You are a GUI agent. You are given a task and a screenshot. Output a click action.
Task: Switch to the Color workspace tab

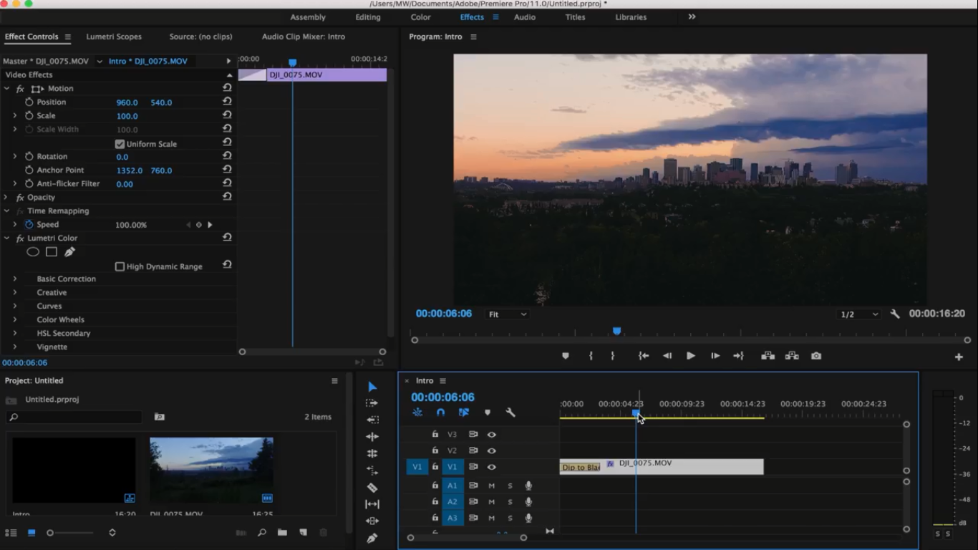point(420,17)
